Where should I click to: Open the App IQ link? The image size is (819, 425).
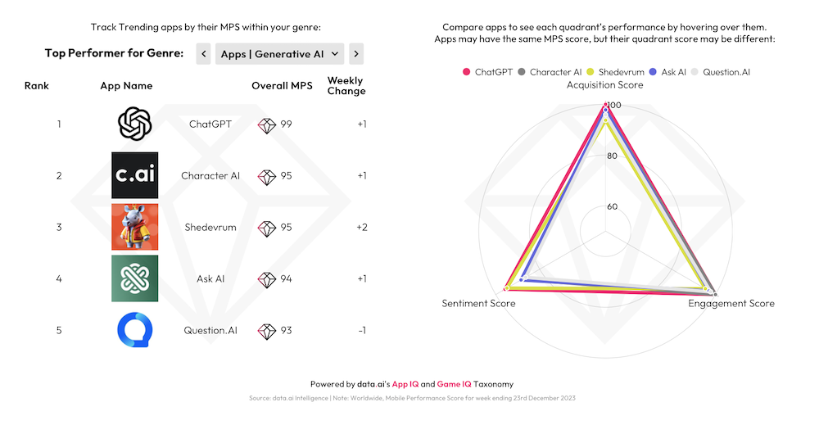[405, 384]
